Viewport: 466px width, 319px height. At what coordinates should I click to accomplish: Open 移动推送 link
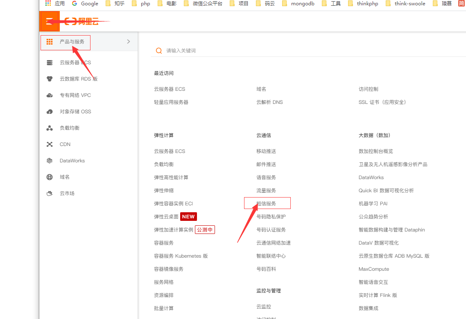click(x=266, y=151)
